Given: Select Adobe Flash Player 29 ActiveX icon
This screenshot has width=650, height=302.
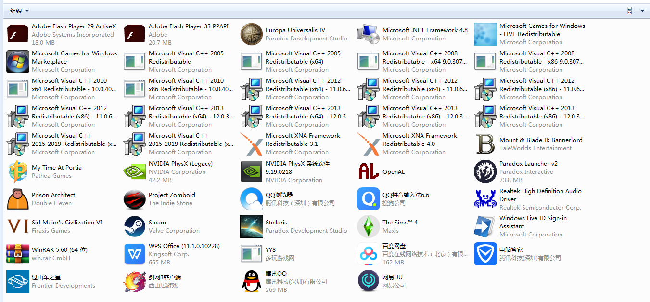Looking at the screenshot, I should [18, 34].
